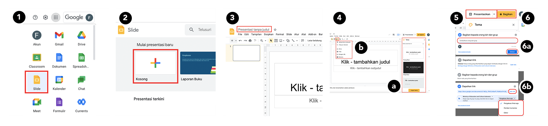Open the Sisipkan menu
The height and width of the screenshot is (126, 548).
click(269, 34)
